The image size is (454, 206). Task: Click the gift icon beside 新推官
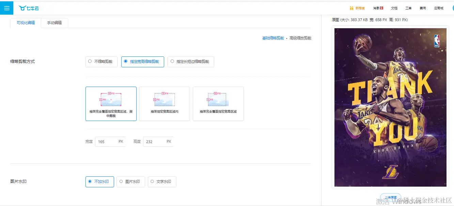pyautogui.click(x=351, y=8)
